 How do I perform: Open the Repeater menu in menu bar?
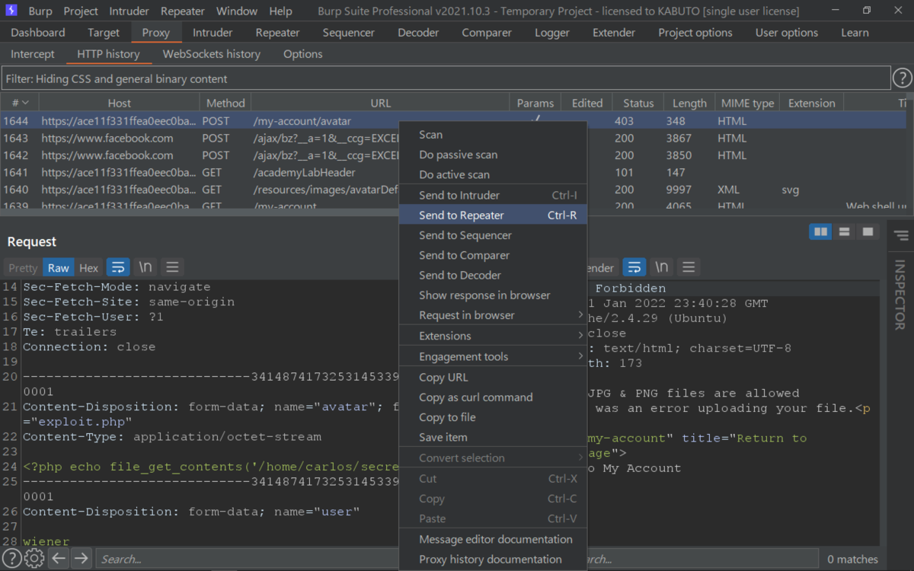click(183, 11)
